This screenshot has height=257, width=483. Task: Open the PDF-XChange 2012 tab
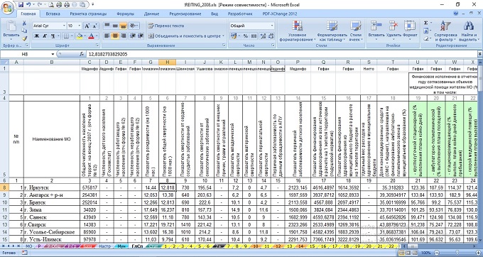[280, 14]
